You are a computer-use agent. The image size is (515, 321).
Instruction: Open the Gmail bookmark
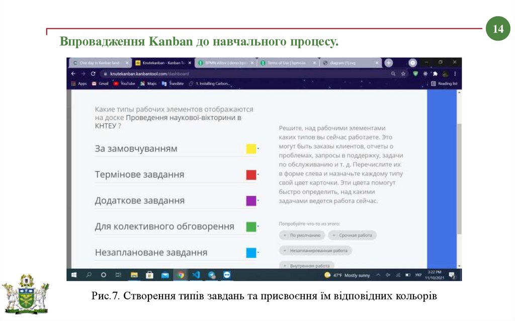(100, 84)
